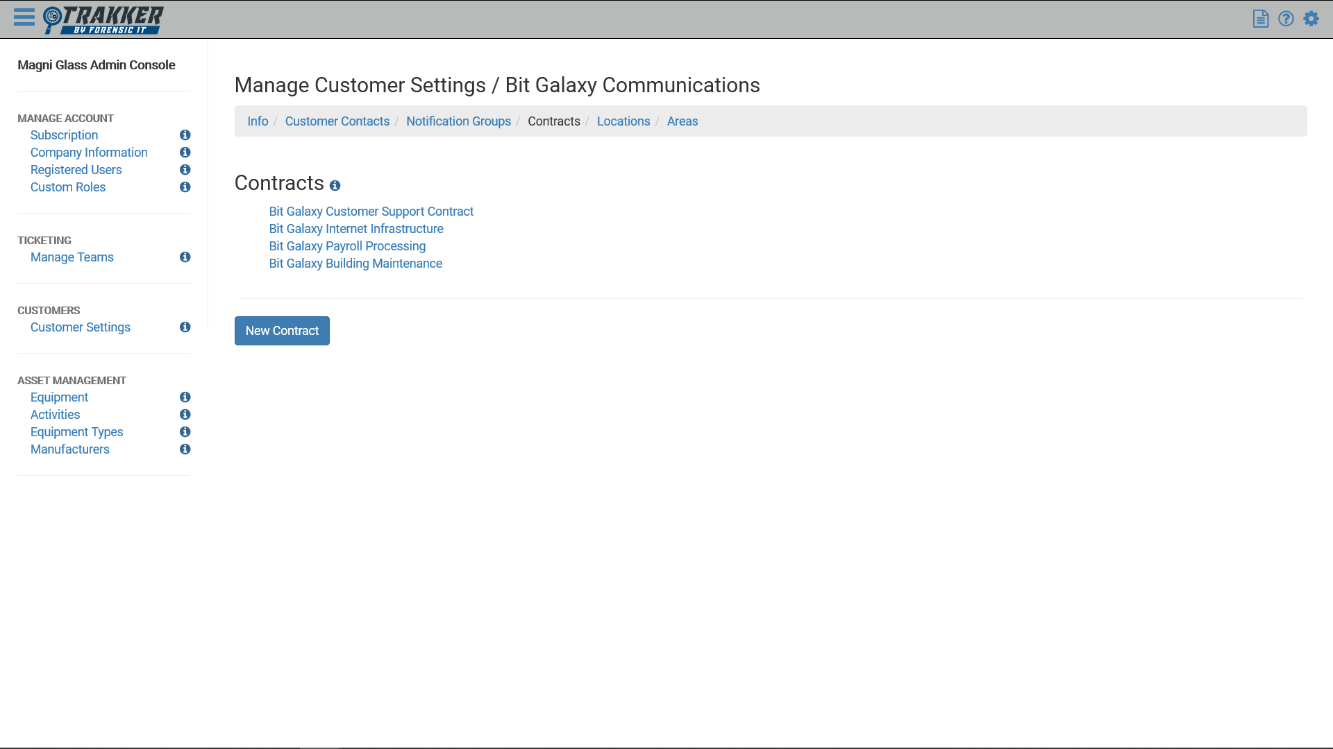This screenshot has height=749, width=1333.
Task: Click info icon beside Registered Users
Action: click(x=185, y=170)
